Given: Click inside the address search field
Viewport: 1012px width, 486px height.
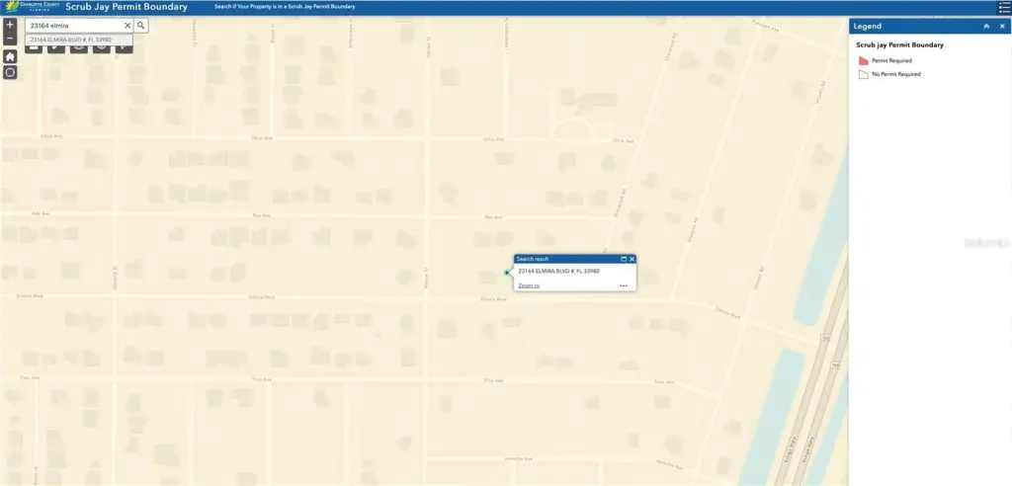Looking at the screenshot, I should click(74, 25).
